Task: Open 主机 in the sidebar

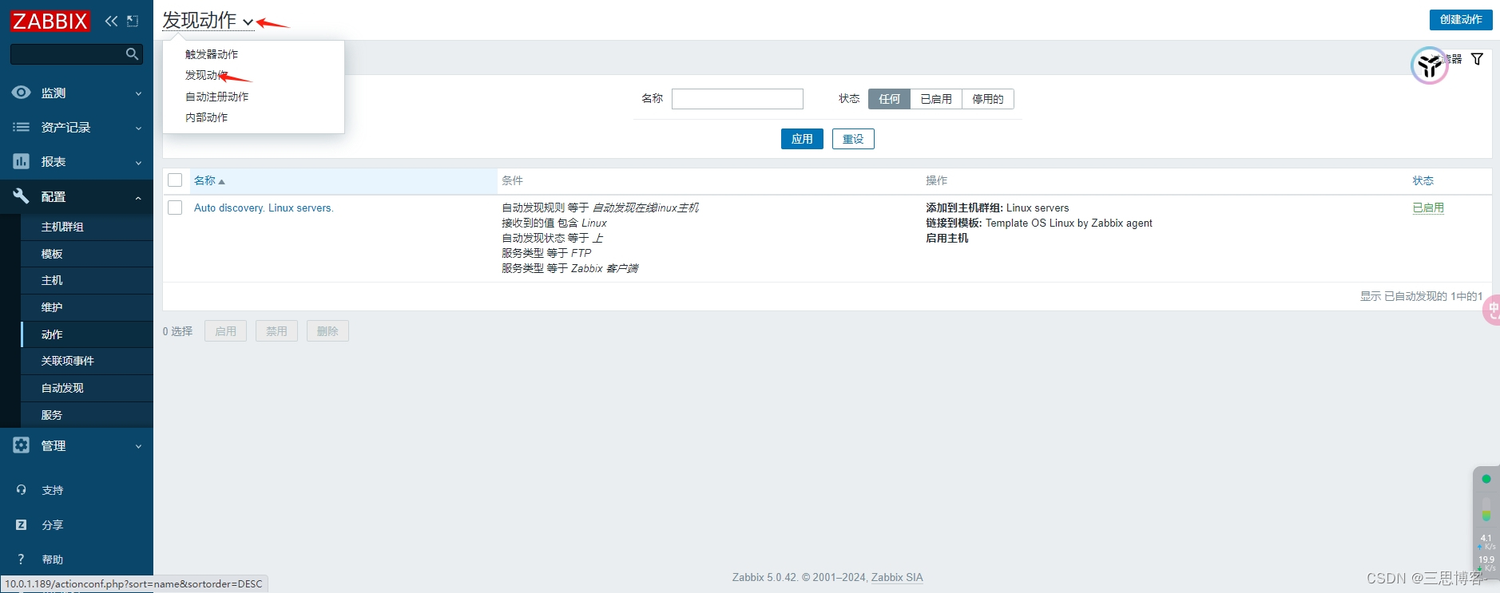Action: (x=87, y=280)
